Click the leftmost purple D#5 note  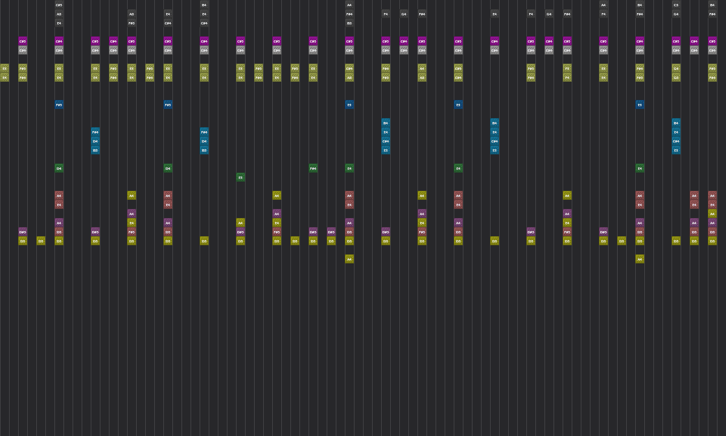(x=23, y=232)
